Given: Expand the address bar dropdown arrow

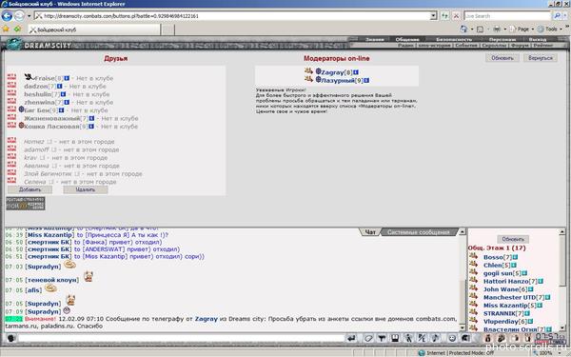Looking at the screenshot, I should [x=433, y=15].
